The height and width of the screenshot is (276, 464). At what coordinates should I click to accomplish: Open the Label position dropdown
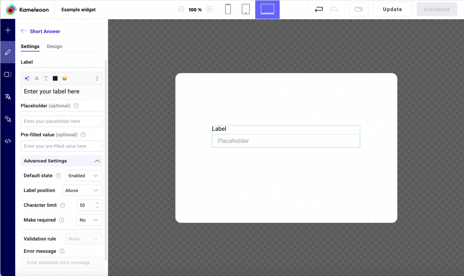tap(82, 191)
